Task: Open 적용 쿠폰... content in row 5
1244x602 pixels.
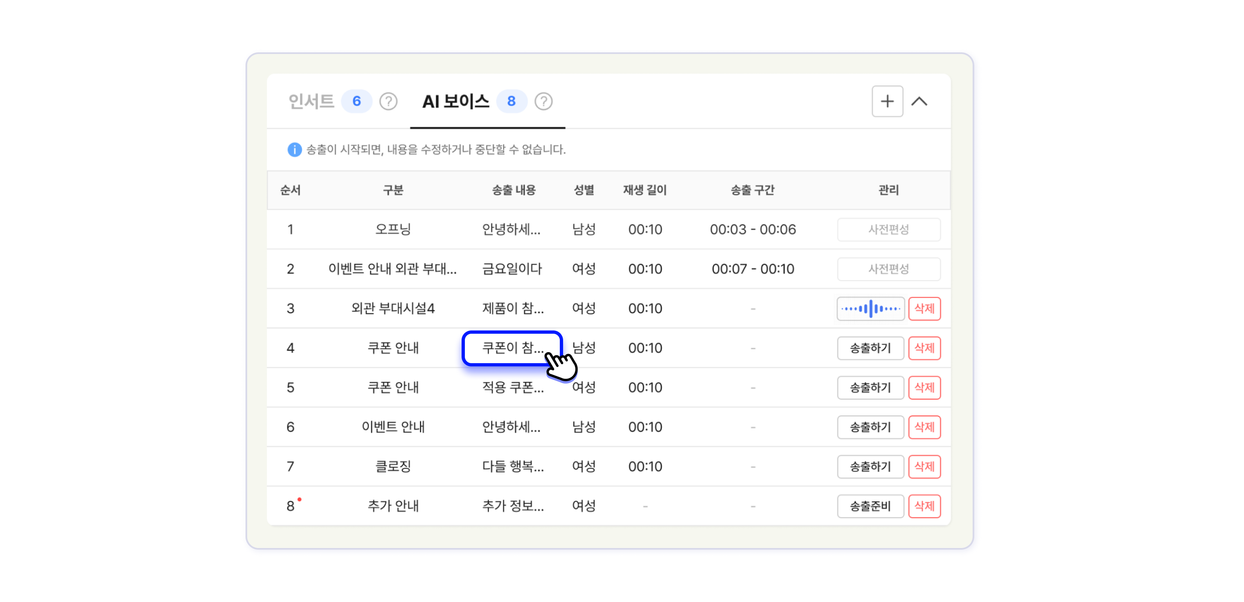Action: point(512,388)
